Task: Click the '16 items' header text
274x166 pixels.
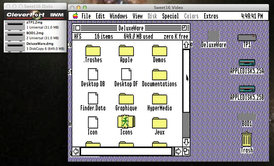Action: point(104,36)
